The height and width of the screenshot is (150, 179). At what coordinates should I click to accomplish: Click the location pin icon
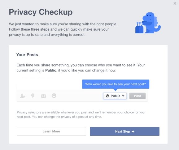(x=33, y=96)
